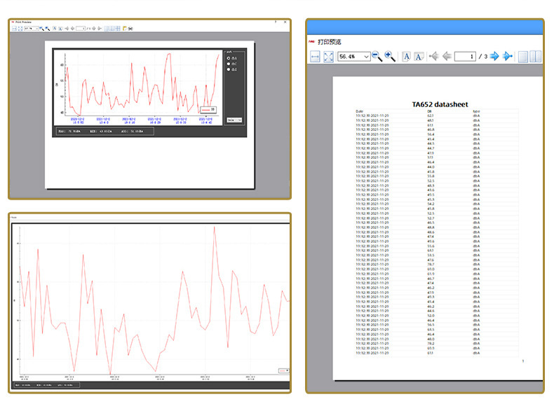The image size is (554, 406).
Task: Jump to last page of datasheet
Action: (508, 57)
